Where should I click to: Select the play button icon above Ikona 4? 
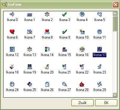click(x=82, y=14)
